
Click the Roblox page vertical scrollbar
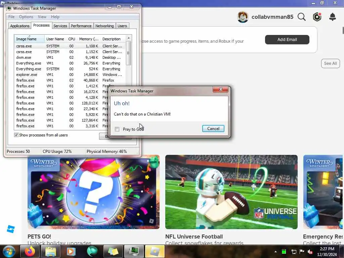click(x=343, y=31)
